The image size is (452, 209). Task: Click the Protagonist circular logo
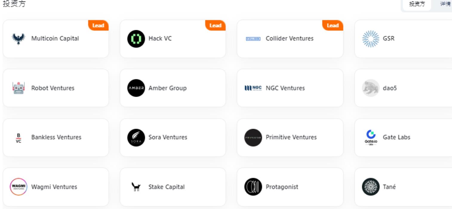[253, 187]
